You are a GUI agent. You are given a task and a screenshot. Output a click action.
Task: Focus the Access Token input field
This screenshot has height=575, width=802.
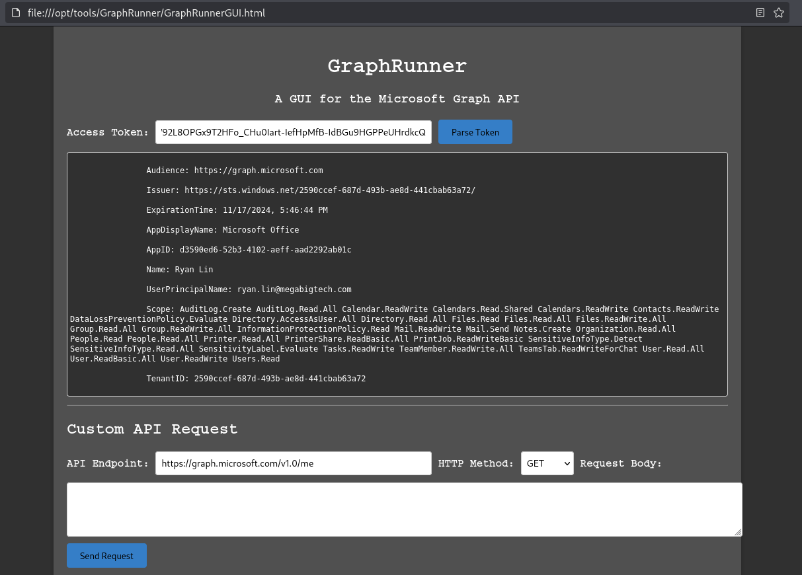coord(293,132)
